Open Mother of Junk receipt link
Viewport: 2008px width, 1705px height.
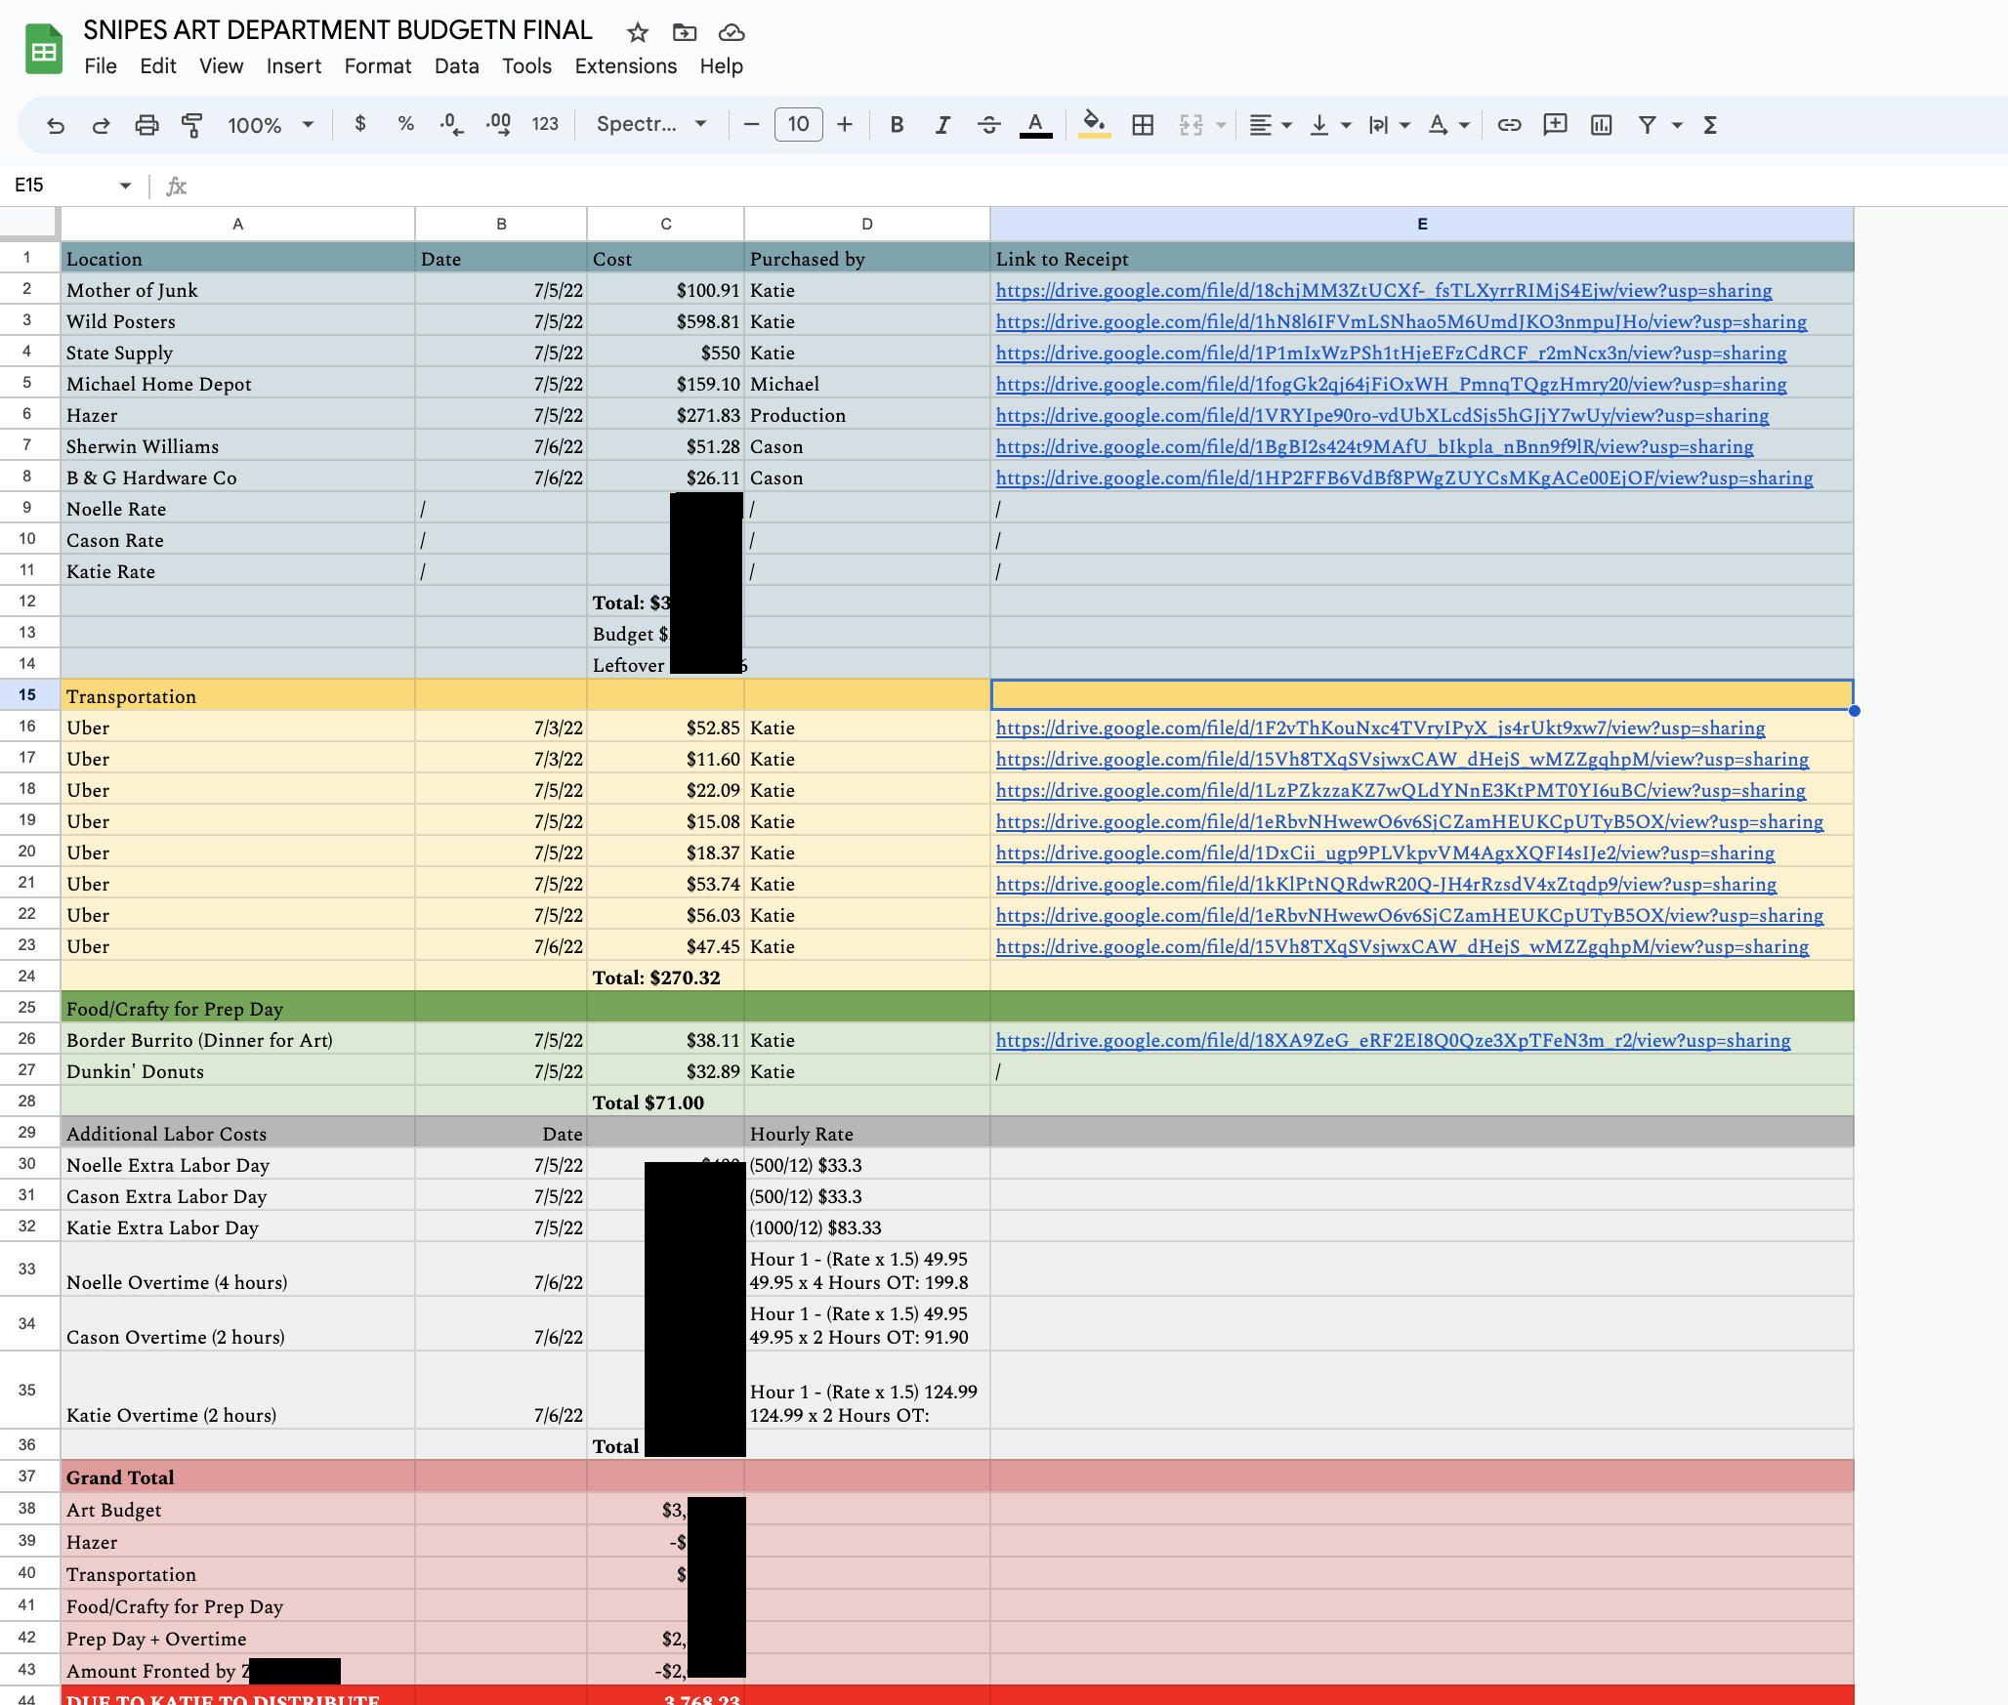[1383, 290]
